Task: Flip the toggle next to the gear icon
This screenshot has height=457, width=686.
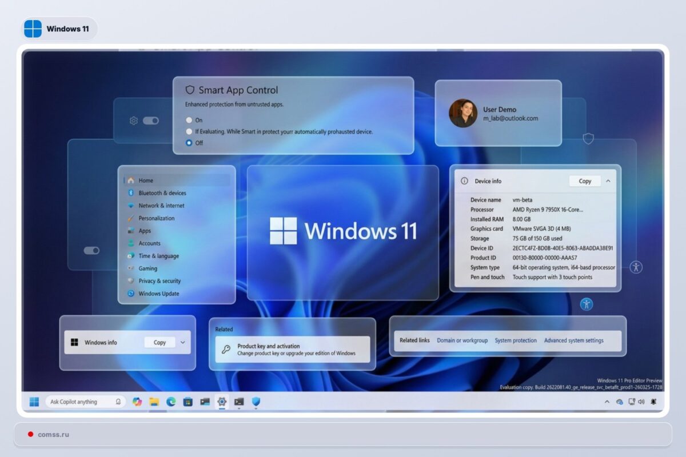Action: pos(150,121)
